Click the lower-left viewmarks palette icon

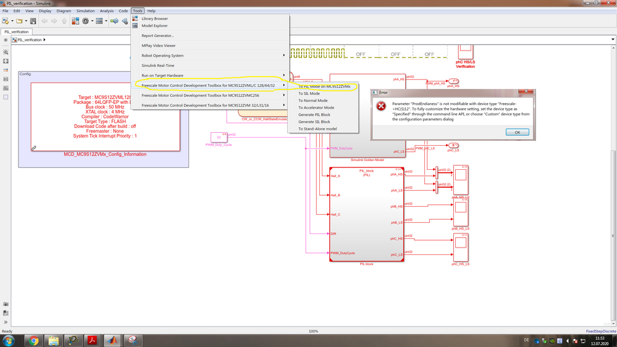pyautogui.click(x=6, y=313)
